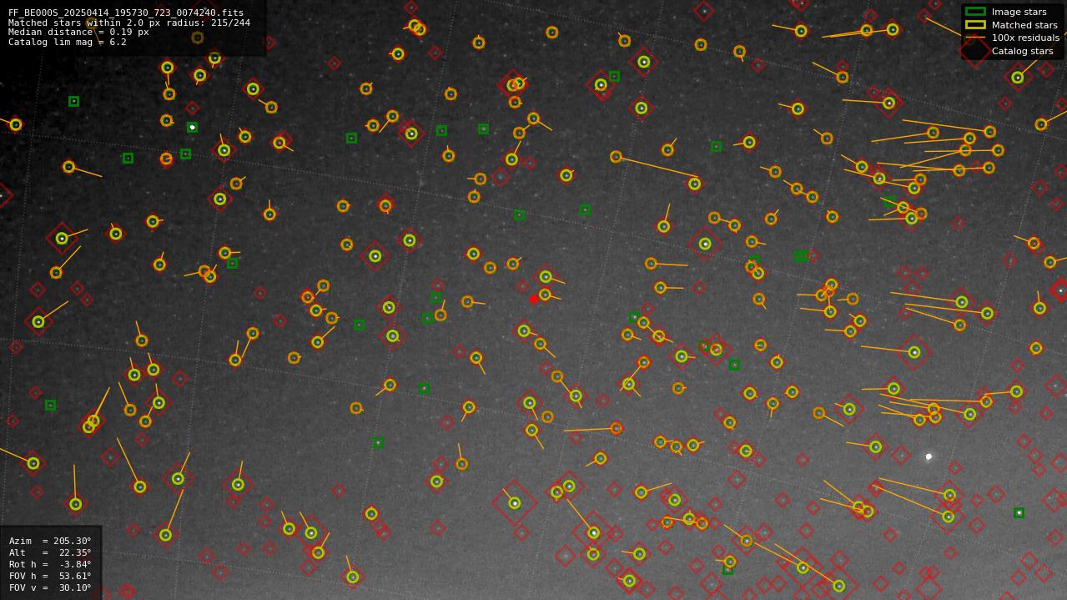Click the 'Catalog stars' legend label
Screen dimensions: 1067x600
1022,51
